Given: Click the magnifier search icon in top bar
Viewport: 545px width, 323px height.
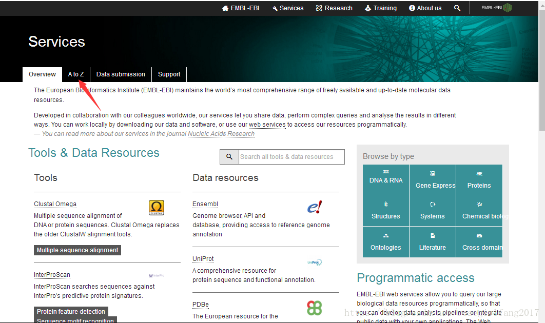Looking at the screenshot, I should [x=457, y=8].
